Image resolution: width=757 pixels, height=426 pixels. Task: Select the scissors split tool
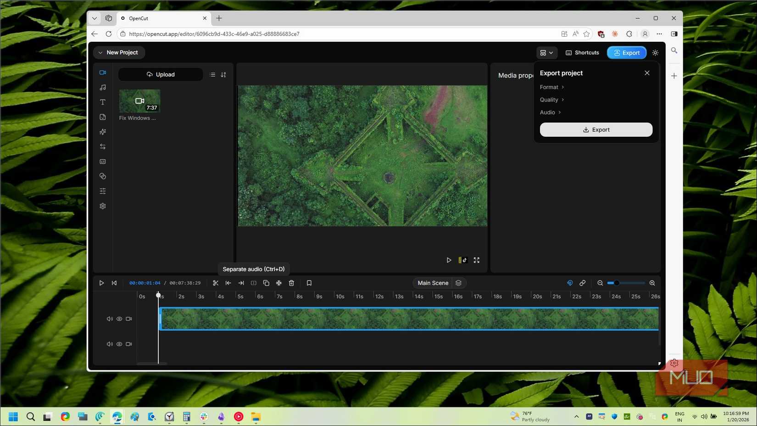216,283
